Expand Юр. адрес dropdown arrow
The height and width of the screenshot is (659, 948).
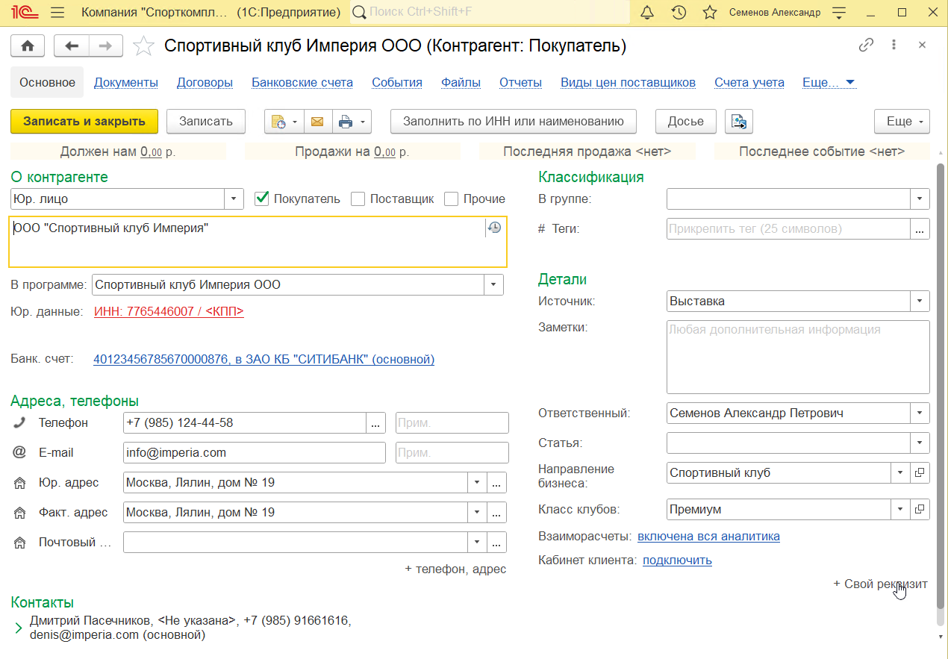[x=477, y=483]
